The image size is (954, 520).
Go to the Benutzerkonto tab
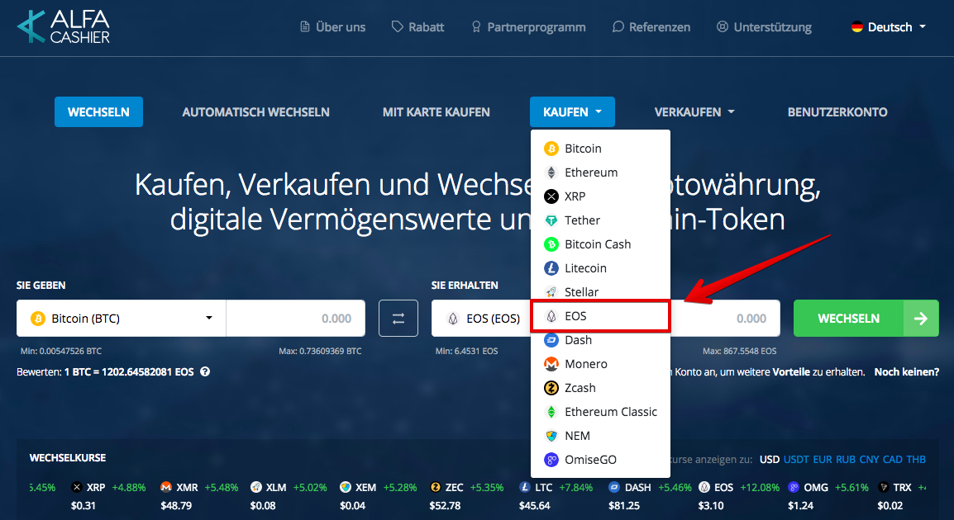coord(837,111)
